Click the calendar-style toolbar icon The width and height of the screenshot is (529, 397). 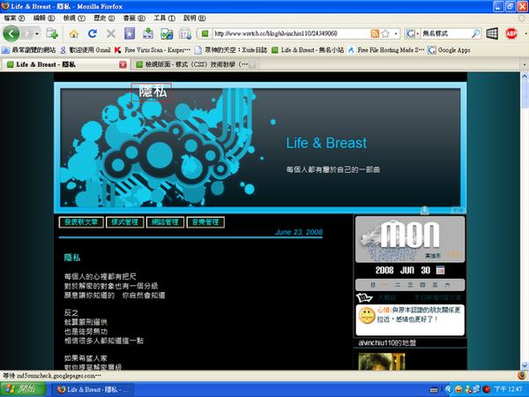click(185, 34)
